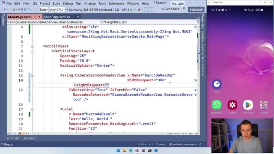Click the pending changes pencil icon
This screenshot has width=274, height=154.
151,145
